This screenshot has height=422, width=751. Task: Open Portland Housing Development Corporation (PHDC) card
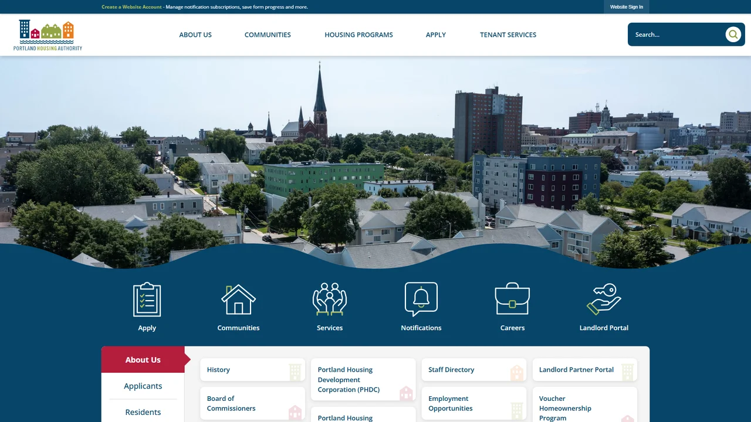pos(363,380)
